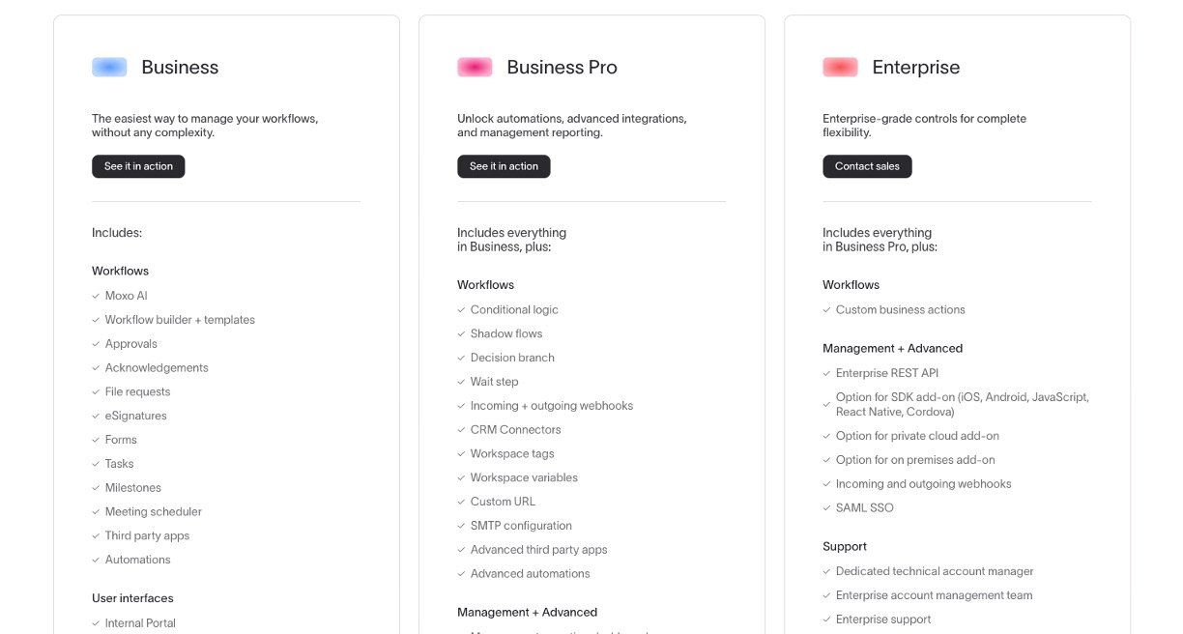The image size is (1183, 634).
Task: Click the Incoming + outgoing webhooks feature text
Action: click(551, 406)
